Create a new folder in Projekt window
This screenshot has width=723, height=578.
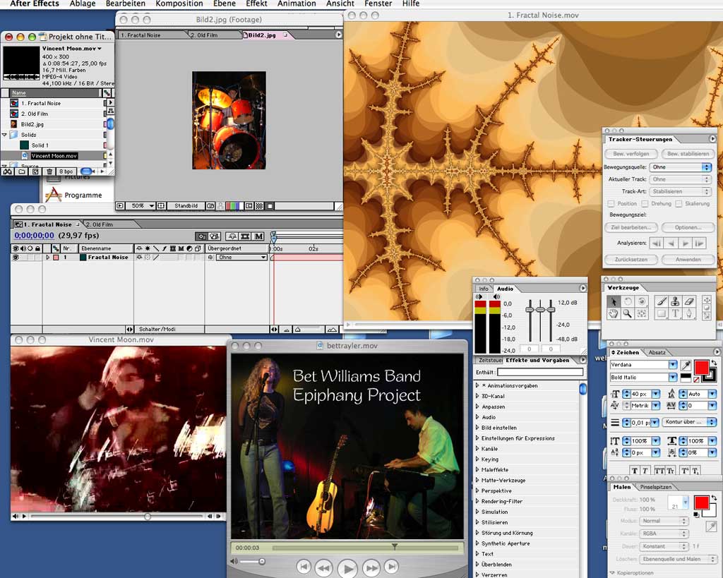click(x=22, y=171)
